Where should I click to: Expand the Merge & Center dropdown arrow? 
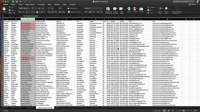(81, 12)
